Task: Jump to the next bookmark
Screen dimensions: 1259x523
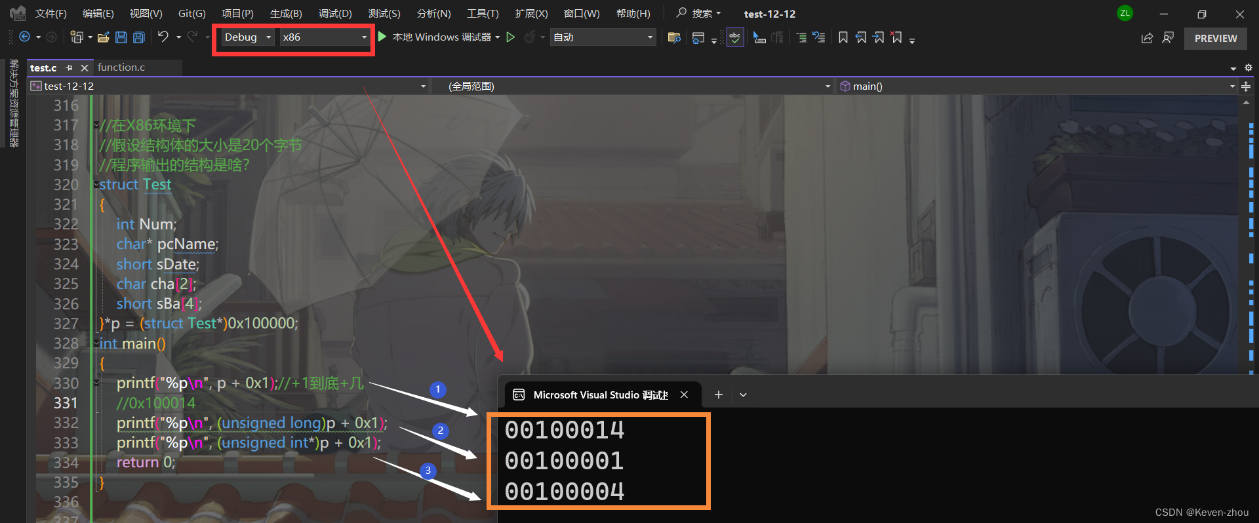Action: tap(879, 37)
